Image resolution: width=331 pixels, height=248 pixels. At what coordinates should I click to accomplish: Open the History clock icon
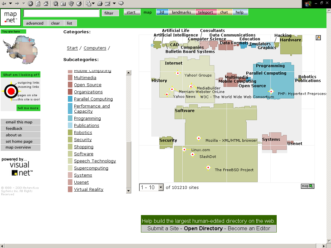click(x=79, y=3)
